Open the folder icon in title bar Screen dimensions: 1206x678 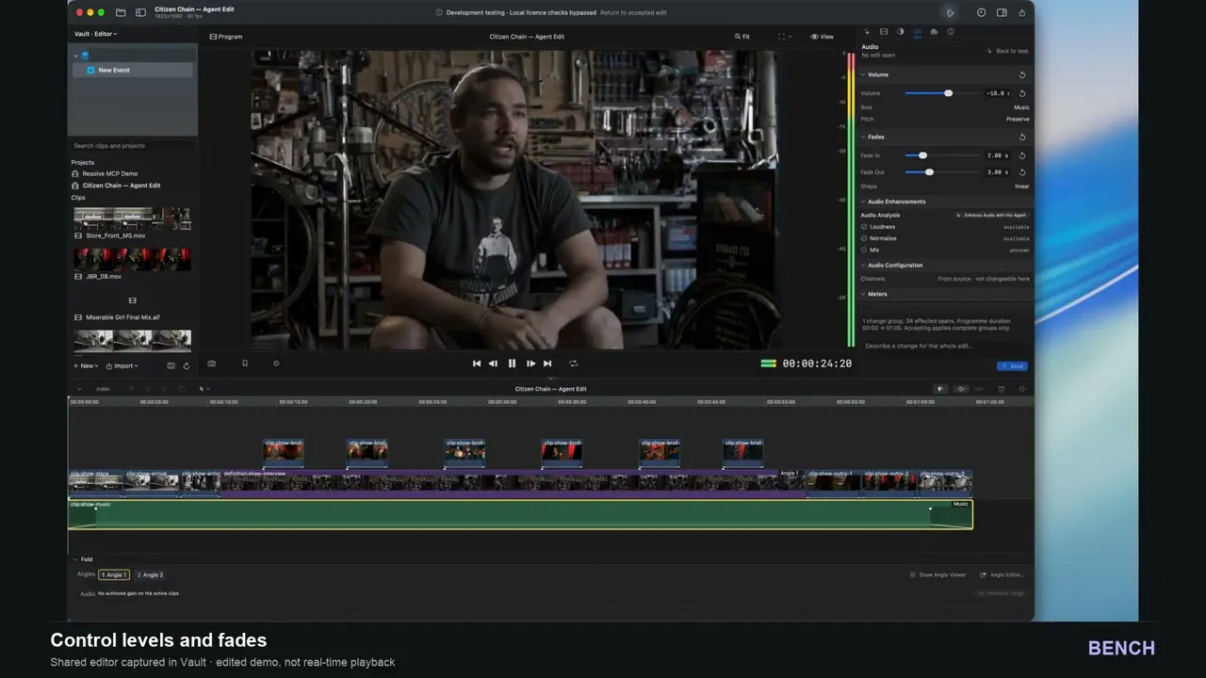[121, 12]
